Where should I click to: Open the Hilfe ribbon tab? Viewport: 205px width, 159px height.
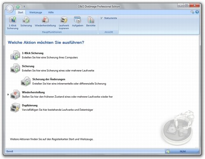pyautogui.click(x=51, y=12)
